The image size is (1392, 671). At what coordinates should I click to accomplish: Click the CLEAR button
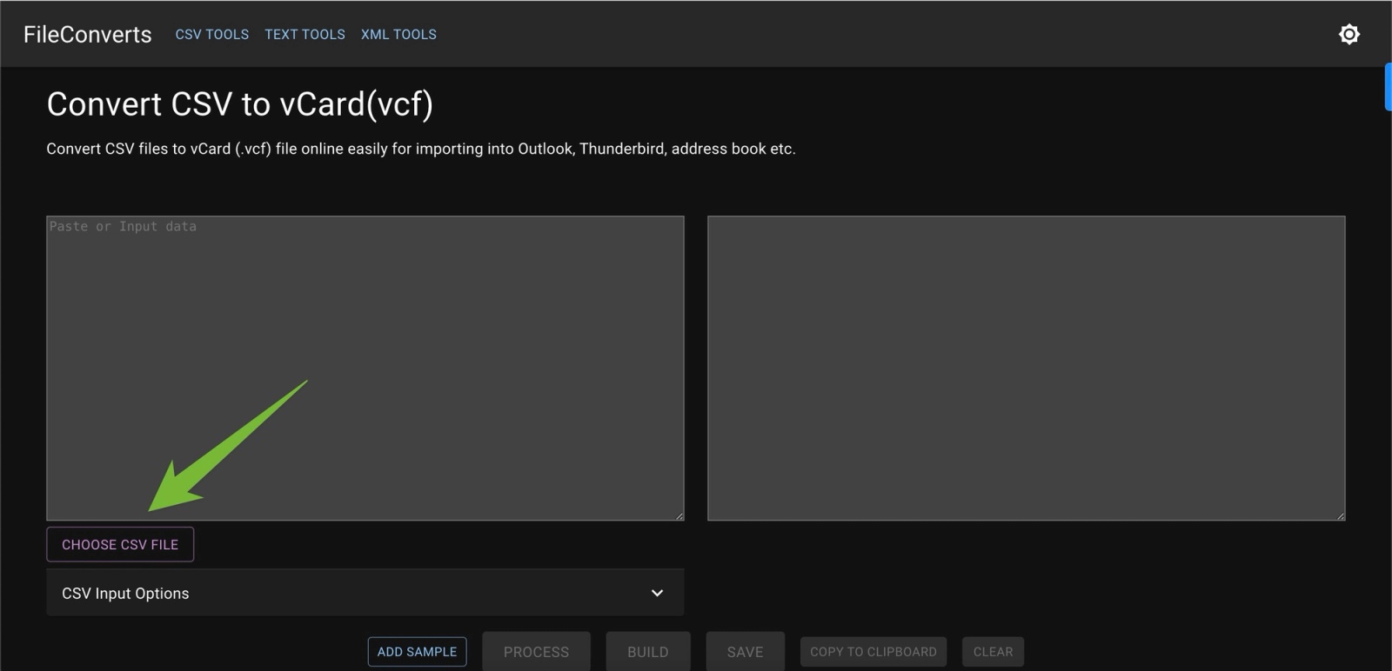(x=993, y=652)
